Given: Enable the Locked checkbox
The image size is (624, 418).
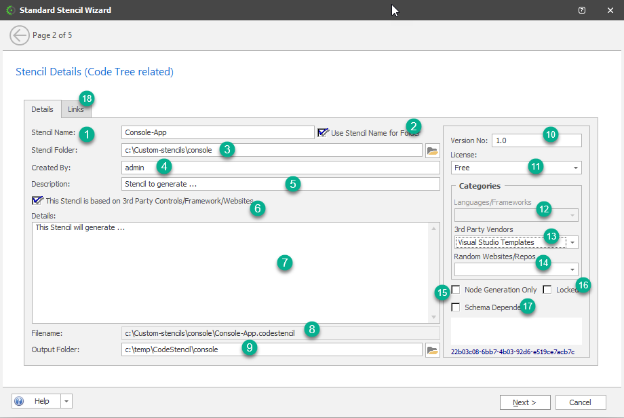Looking at the screenshot, I should tap(547, 290).
